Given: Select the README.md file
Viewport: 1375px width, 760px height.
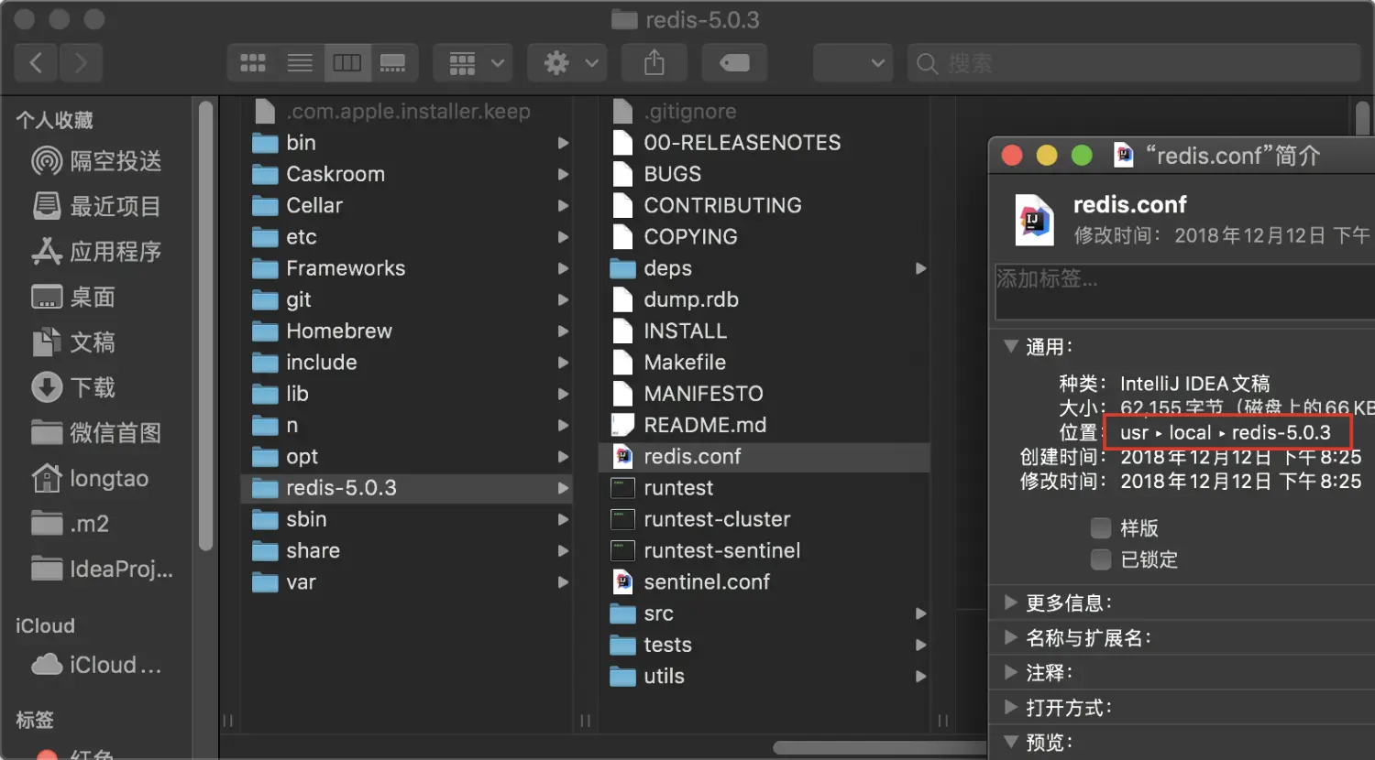Looking at the screenshot, I should tap(764, 425).
